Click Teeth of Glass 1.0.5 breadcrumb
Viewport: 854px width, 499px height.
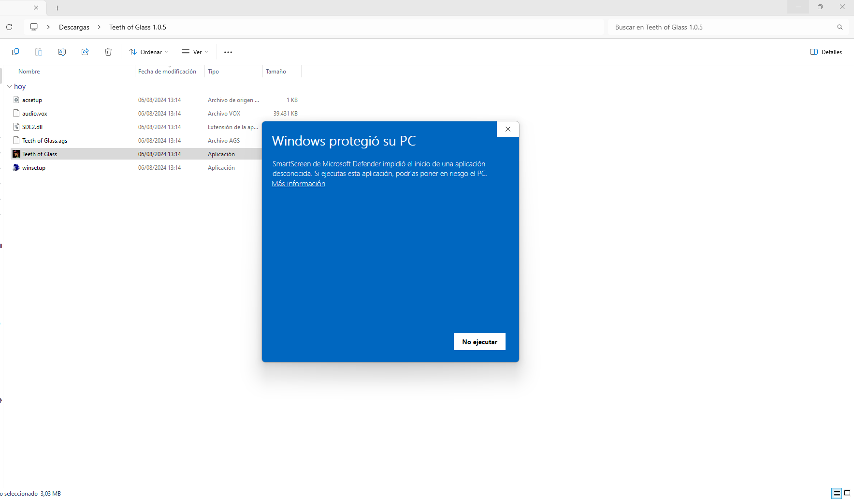click(x=138, y=27)
